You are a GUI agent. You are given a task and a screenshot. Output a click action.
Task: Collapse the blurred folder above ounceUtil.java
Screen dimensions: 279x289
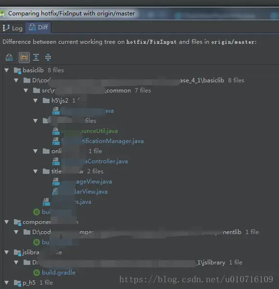coord(35,121)
